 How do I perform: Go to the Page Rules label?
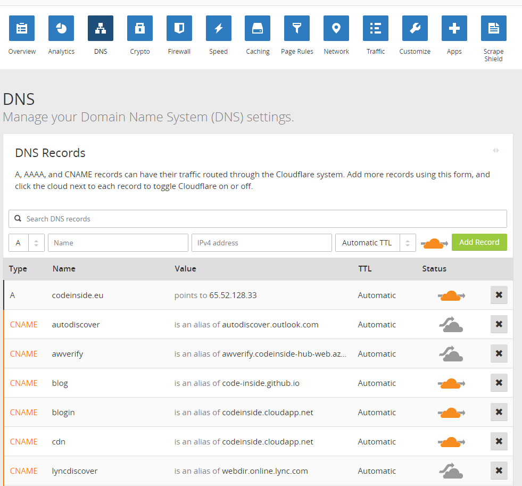[x=297, y=52]
